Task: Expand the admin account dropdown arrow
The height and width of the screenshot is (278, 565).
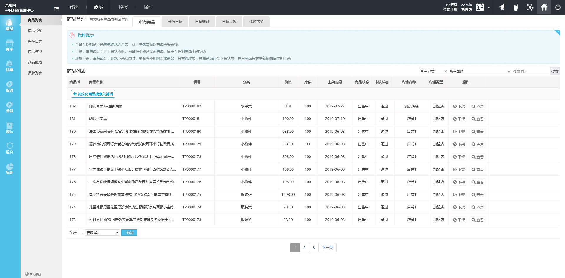Action: tap(489, 8)
